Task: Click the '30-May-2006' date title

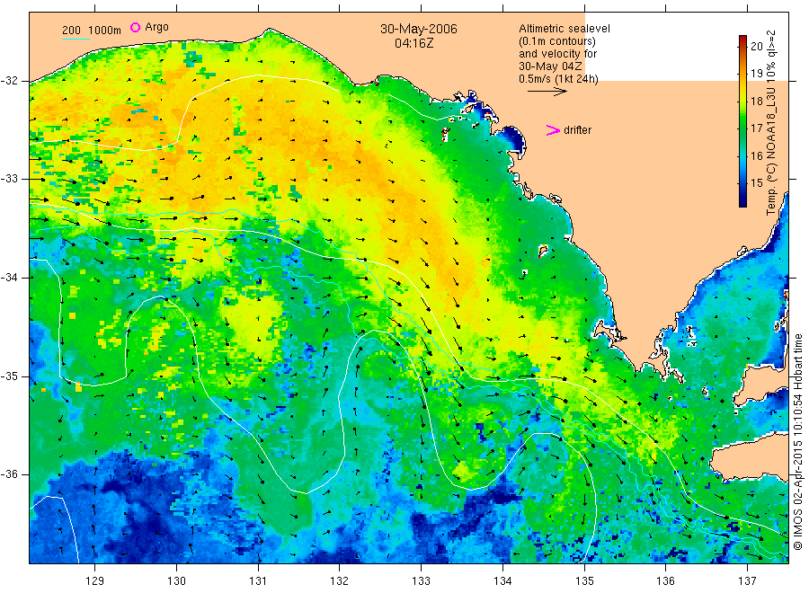Action: (418, 29)
